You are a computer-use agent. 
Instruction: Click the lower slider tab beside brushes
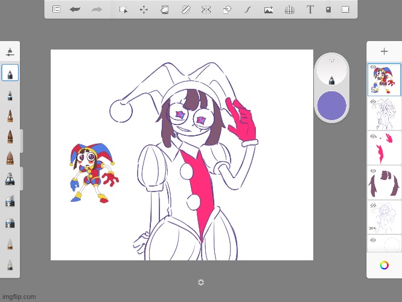click(x=22, y=179)
